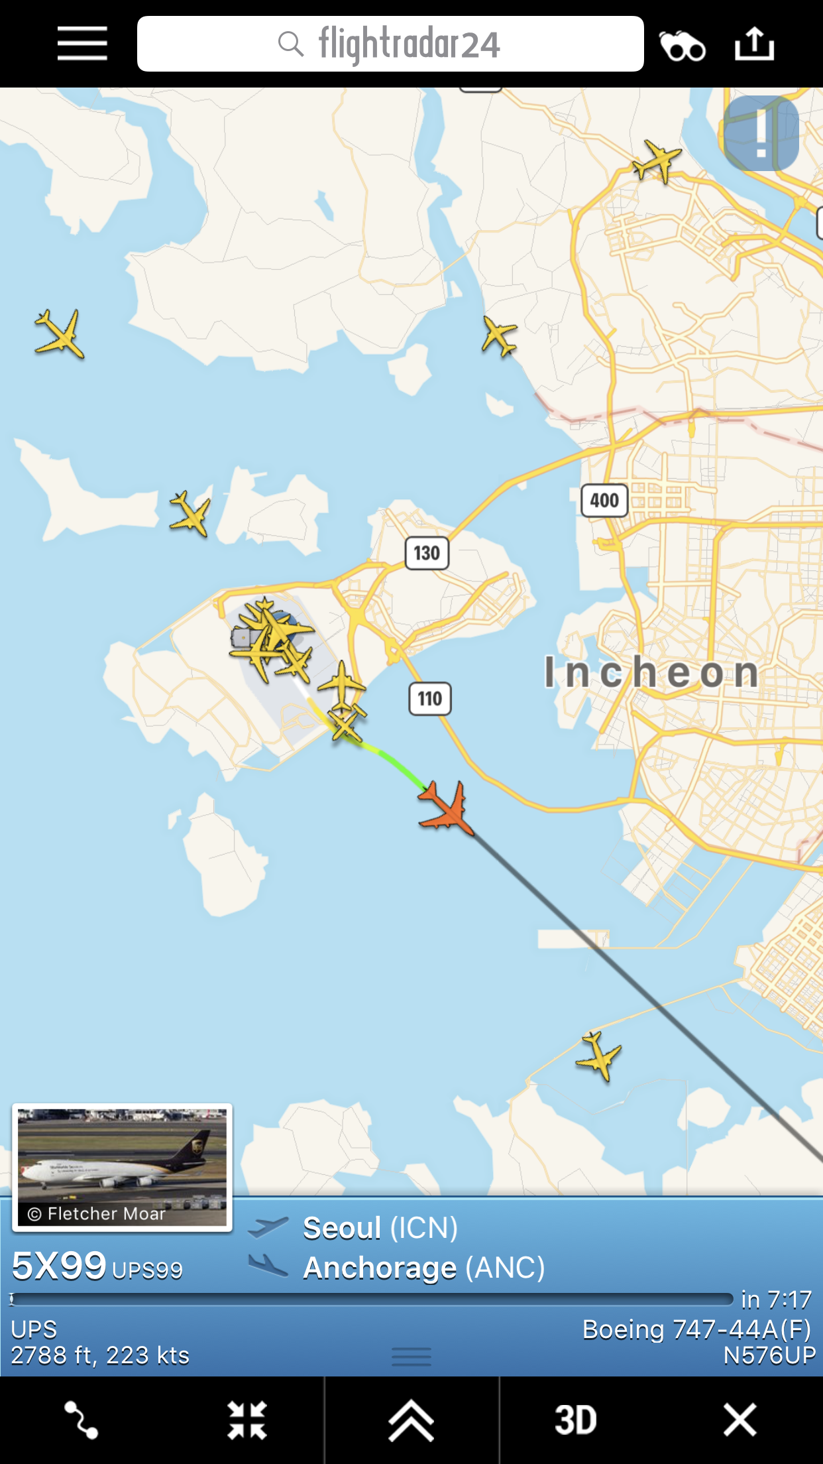Select yellow plane south of Incheon bridge
Viewport: 823px width, 1464px height.
click(599, 1055)
